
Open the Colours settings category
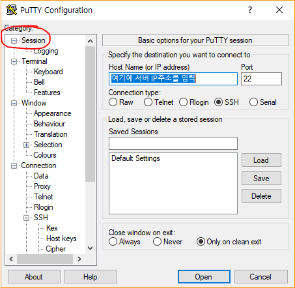coord(45,155)
